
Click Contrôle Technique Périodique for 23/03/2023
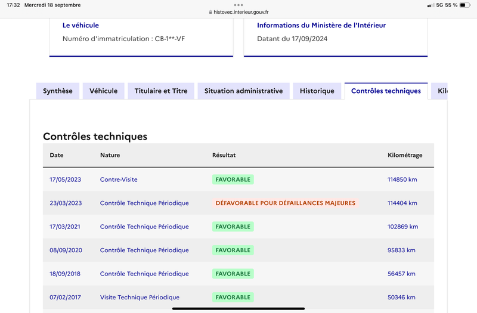point(144,203)
